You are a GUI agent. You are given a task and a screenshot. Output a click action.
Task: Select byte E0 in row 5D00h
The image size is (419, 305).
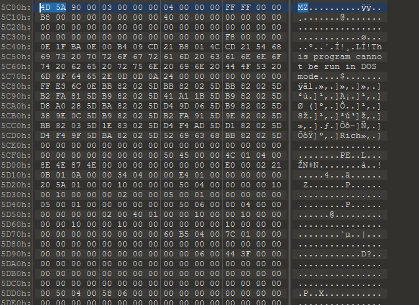[230, 165]
